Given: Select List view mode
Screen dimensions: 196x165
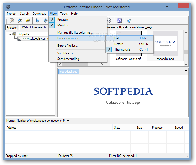Looking at the screenshot, I should [x=129, y=38].
